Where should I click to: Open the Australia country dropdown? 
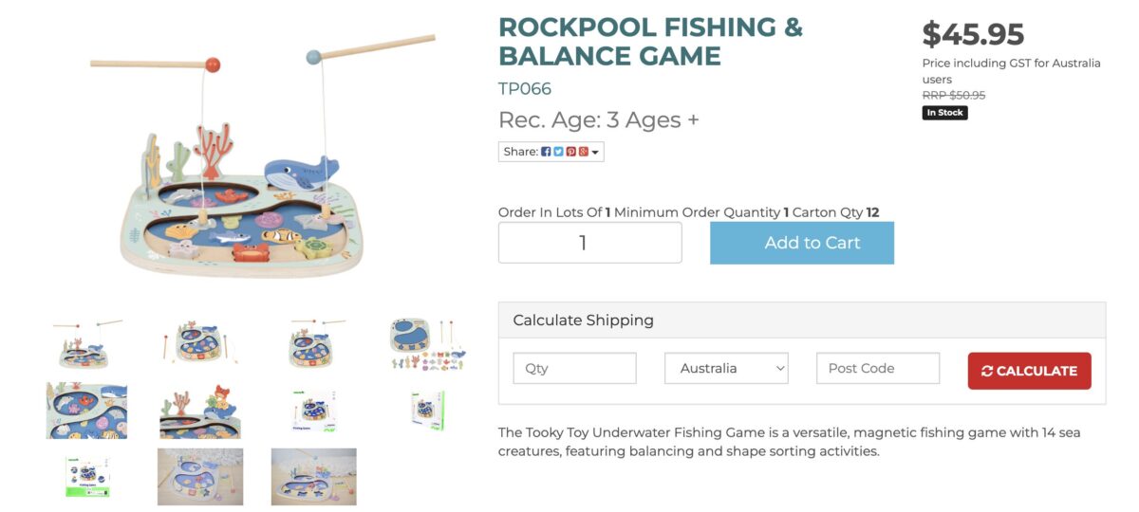[726, 369]
